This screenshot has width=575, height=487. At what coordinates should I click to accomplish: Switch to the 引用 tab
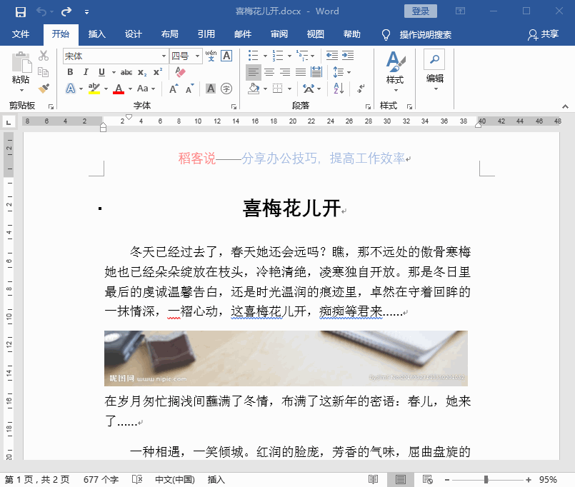(x=206, y=34)
